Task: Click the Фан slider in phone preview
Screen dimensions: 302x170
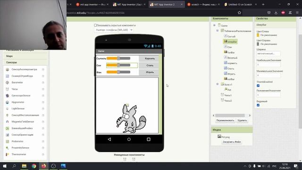Action: point(118,72)
